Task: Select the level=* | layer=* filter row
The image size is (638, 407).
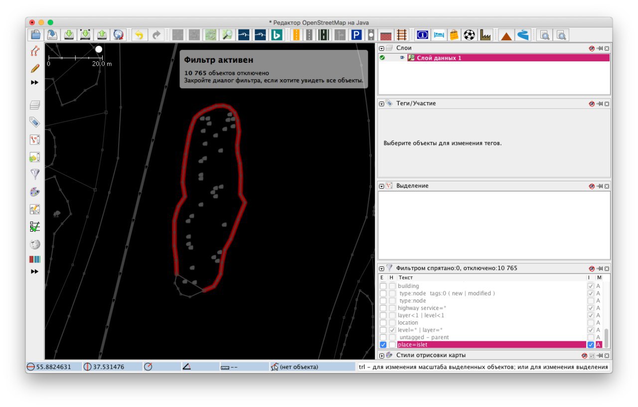Action: click(491, 330)
